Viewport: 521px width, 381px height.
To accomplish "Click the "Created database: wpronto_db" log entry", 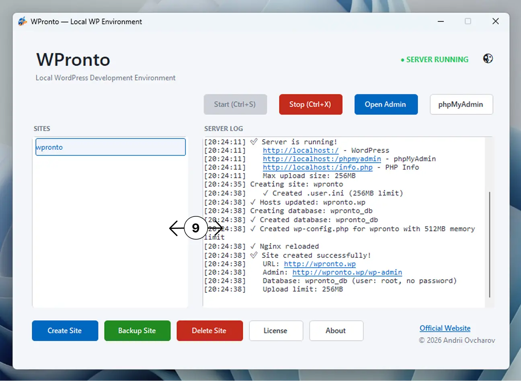I will coord(291,220).
